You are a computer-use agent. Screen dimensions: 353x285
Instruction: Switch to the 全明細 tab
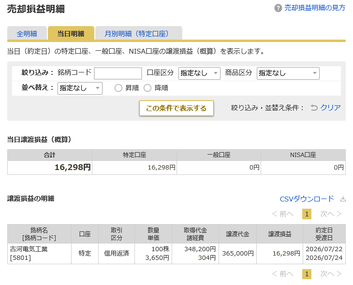[x=27, y=34]
